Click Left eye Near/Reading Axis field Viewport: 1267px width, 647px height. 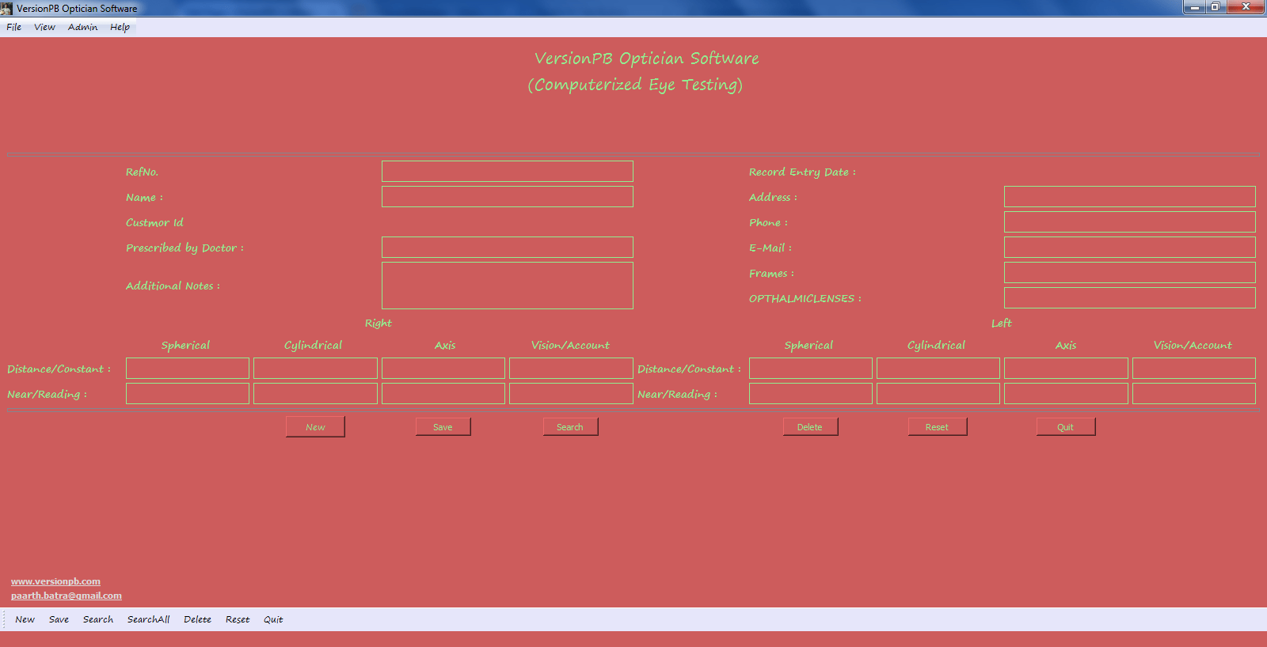click(1066, 394)
